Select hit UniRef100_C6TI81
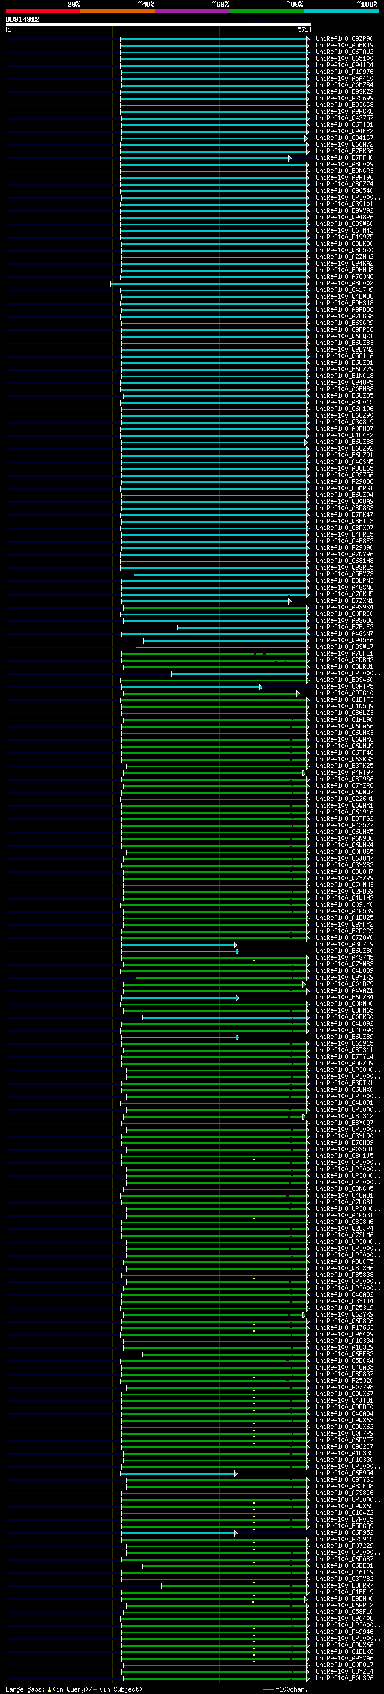Screen dimensions: 384x1694 click(344, 124)
